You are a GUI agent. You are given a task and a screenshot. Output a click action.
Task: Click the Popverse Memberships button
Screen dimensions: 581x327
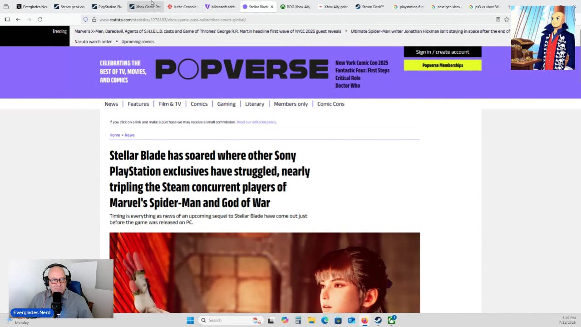coord(443,65)
